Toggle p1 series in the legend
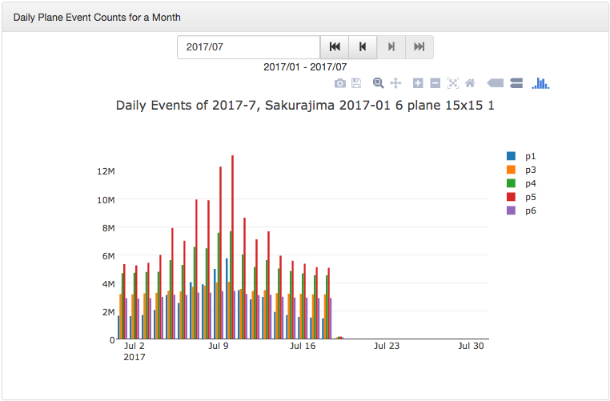610x401 pixels. click(529, 156)
